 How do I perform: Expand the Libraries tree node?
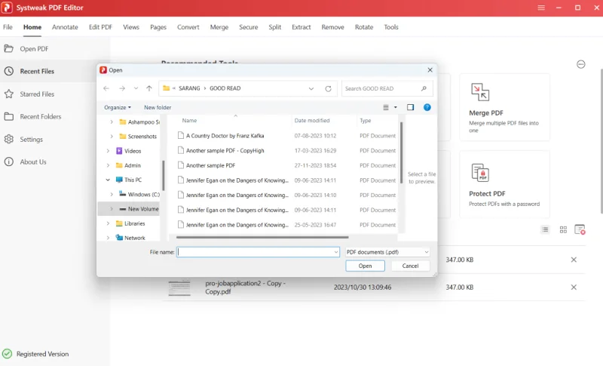[x=109, y=223]
